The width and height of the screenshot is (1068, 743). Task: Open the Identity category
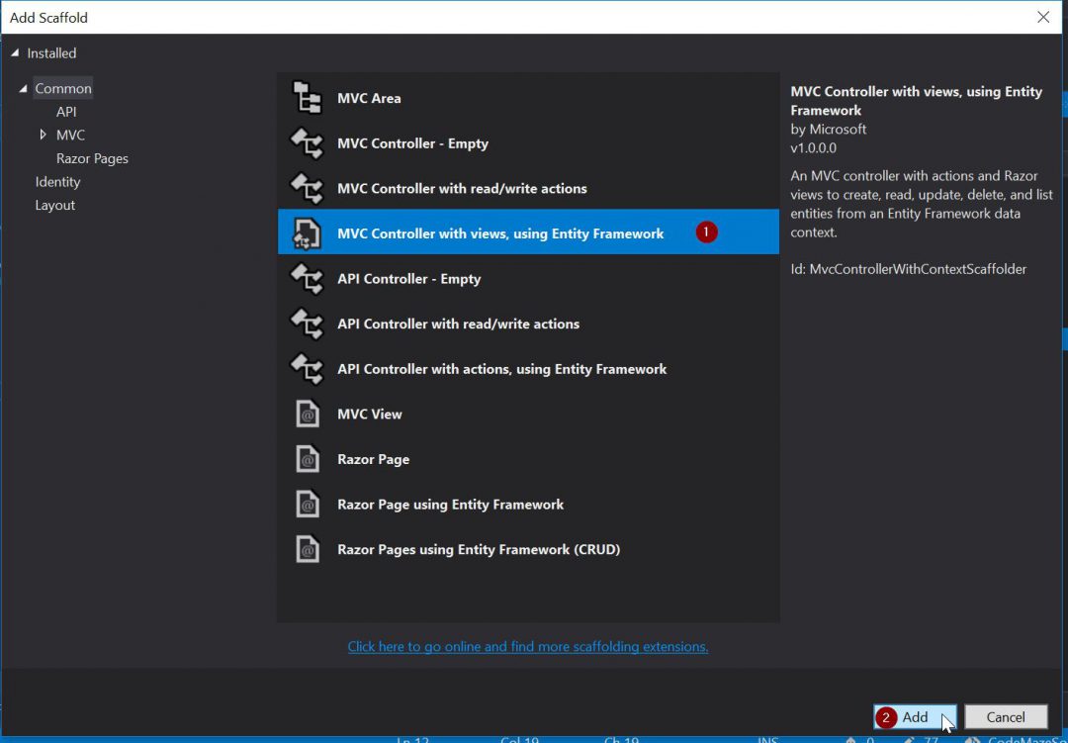pyautogui.click(x=57, y=182)
